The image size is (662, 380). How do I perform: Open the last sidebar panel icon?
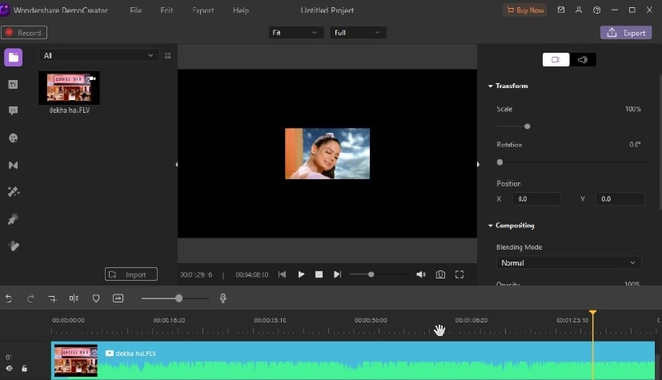click(13, 246)
